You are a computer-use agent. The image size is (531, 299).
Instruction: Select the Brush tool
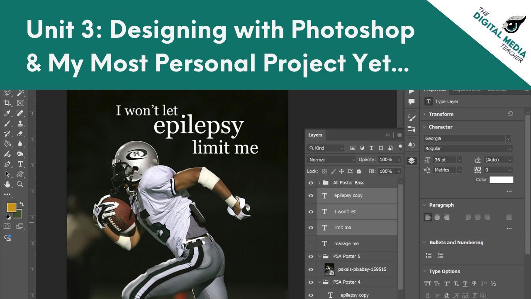coord(7,123)
